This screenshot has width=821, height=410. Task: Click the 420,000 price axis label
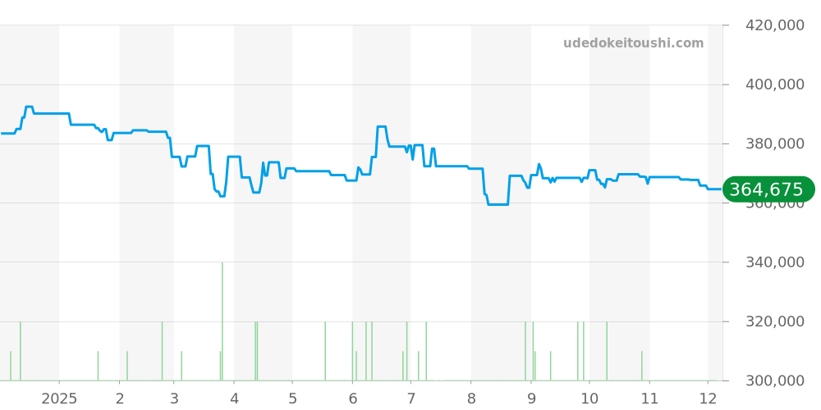click(774, 25)
